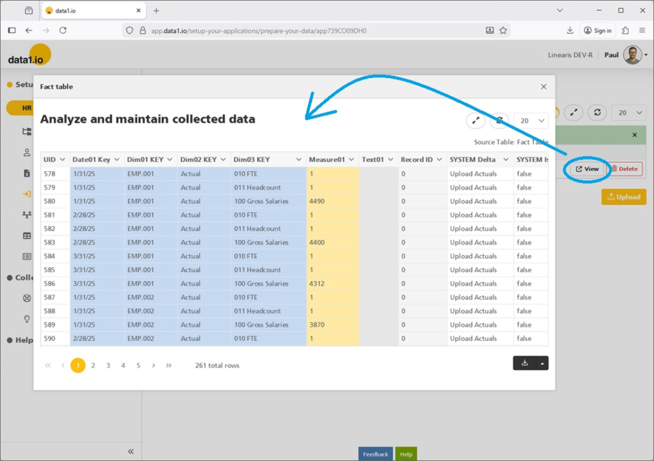Close the Fact table dialog
654x461 pixels.
coord(544,86)
